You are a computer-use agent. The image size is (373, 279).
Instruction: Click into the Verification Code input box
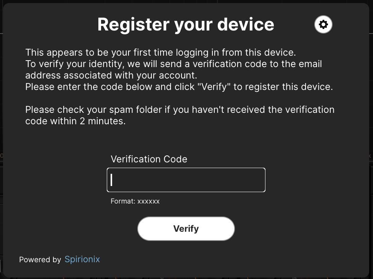pos(186,180)
